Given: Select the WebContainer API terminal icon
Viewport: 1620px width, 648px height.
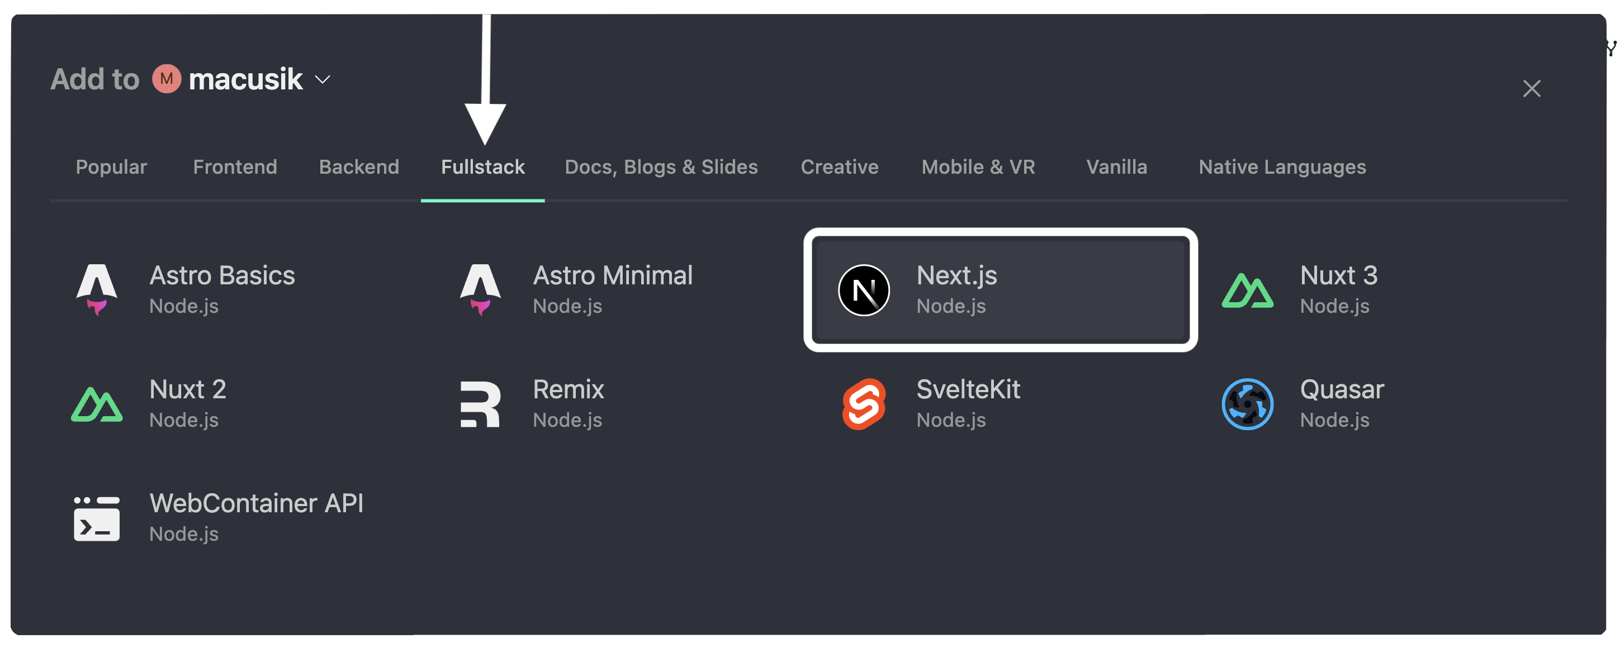Looking at the screenshot, I should click(97, 518).
